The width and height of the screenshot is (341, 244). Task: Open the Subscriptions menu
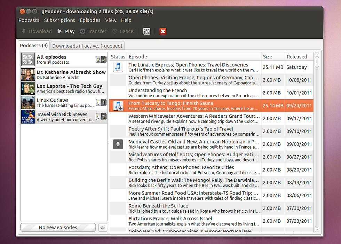[60, 20]
